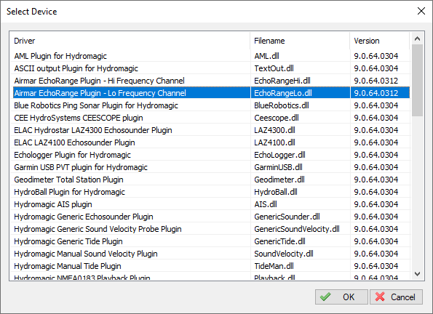Cancel the Select Device dialog
This screenshot has height=314, width=433.
(x=396, y=297)
